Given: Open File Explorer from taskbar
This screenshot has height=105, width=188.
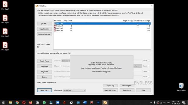Looking at the screenshot, I should click(10, 102).
